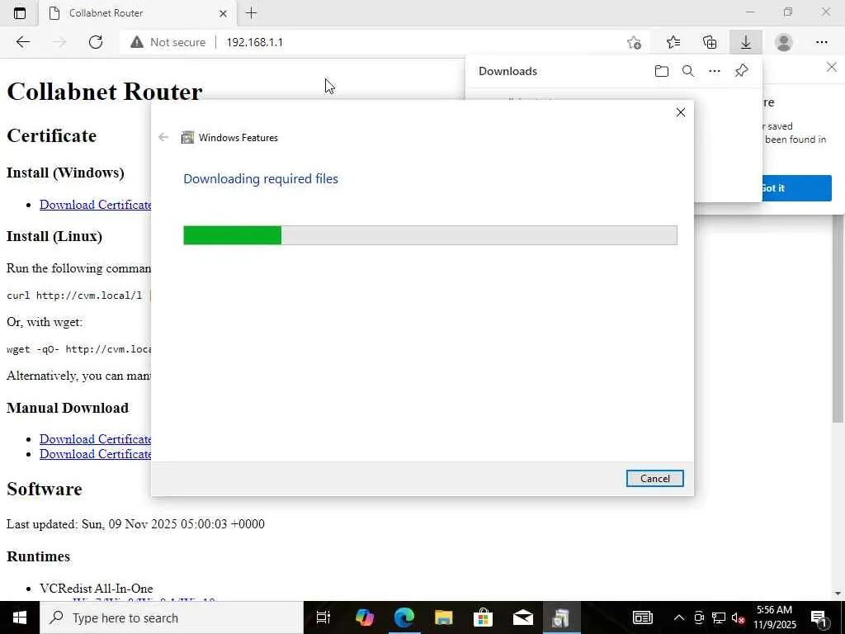
Task: Open the Collections icon in toolbar
Action: click(x=710, y=42)
